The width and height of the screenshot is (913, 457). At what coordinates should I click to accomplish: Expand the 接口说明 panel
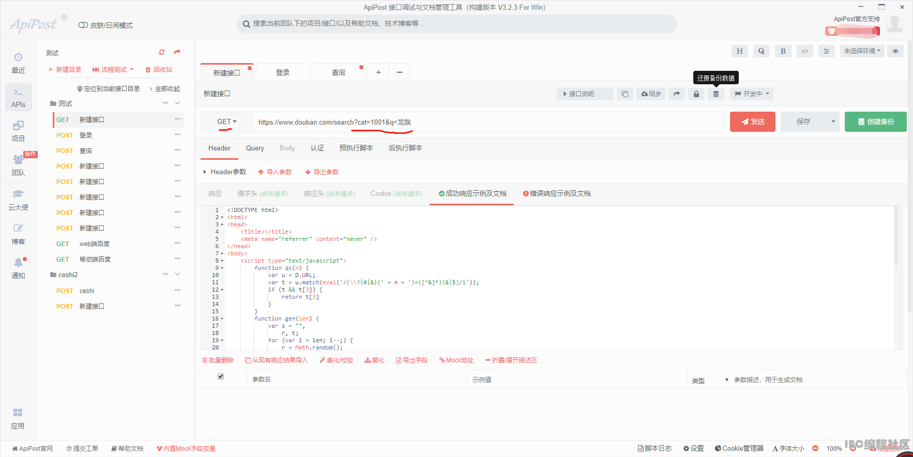[585, 94]
